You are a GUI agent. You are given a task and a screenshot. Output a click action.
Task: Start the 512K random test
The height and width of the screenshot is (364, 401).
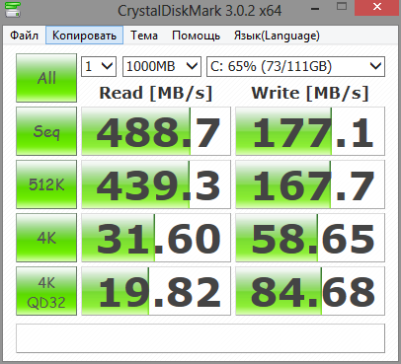[46, 184]
